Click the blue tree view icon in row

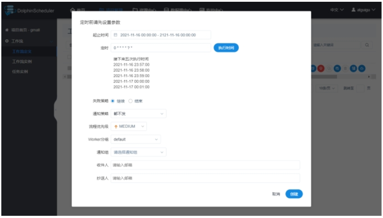[354, 69]
